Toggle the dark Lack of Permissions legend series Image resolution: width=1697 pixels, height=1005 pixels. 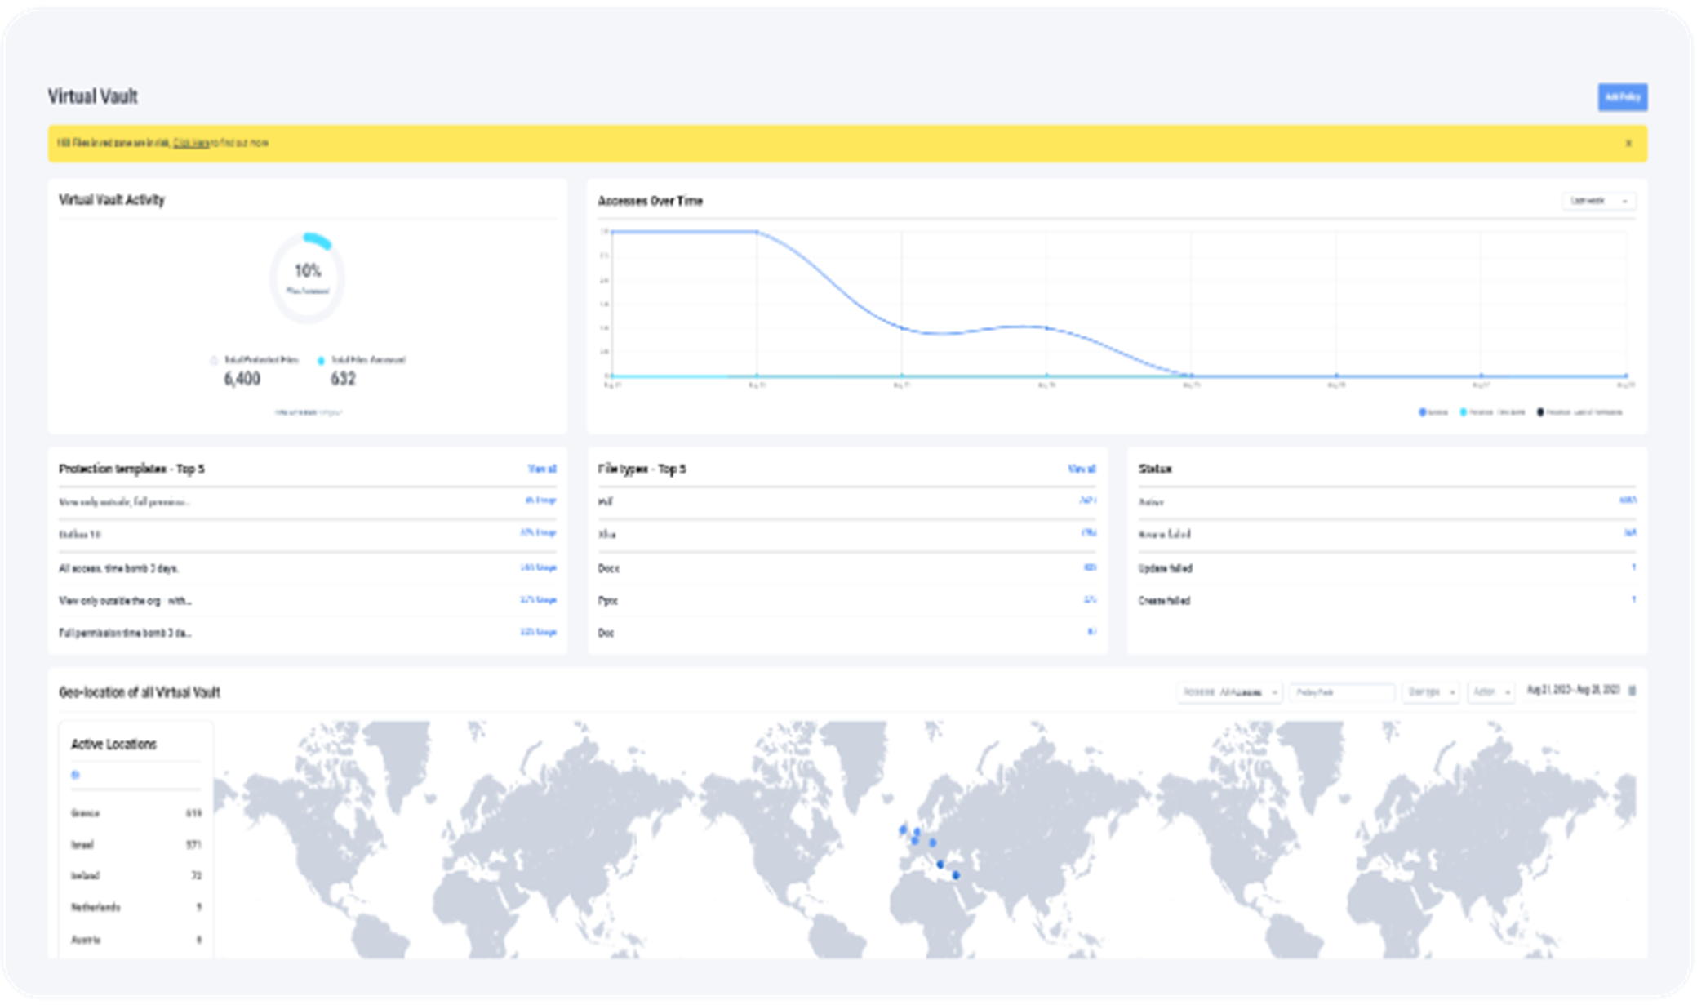[x=1579, y=412]
